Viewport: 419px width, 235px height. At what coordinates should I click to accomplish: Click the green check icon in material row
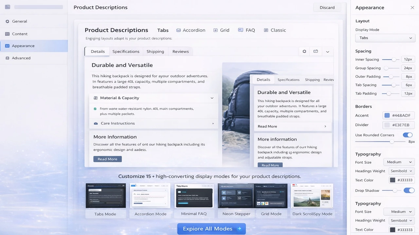(x=95, y=109)
